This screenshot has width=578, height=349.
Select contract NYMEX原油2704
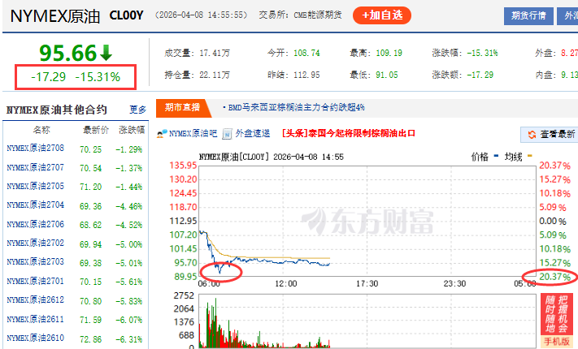point(36,205)
